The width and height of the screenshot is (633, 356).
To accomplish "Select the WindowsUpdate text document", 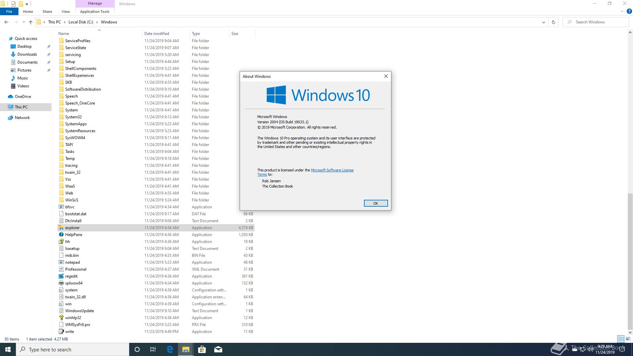I will pos(79,311).
